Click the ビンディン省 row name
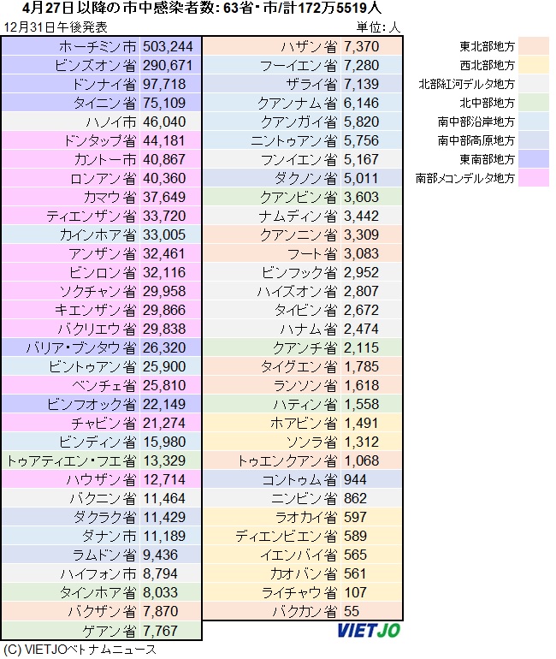The width and height of the screenshot is (556, 659). (98, 442)
